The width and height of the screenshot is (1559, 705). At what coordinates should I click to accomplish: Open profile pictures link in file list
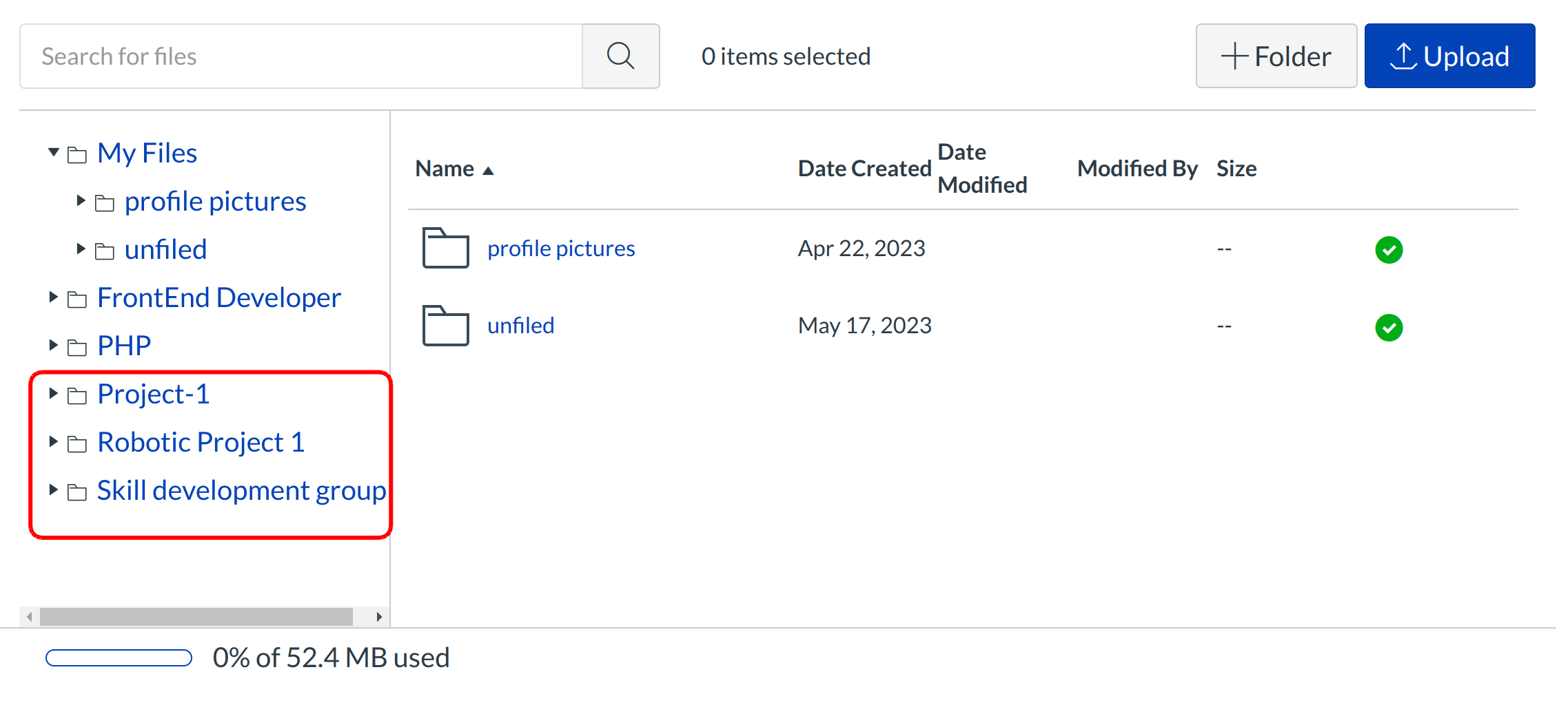[x=561, y=249]
